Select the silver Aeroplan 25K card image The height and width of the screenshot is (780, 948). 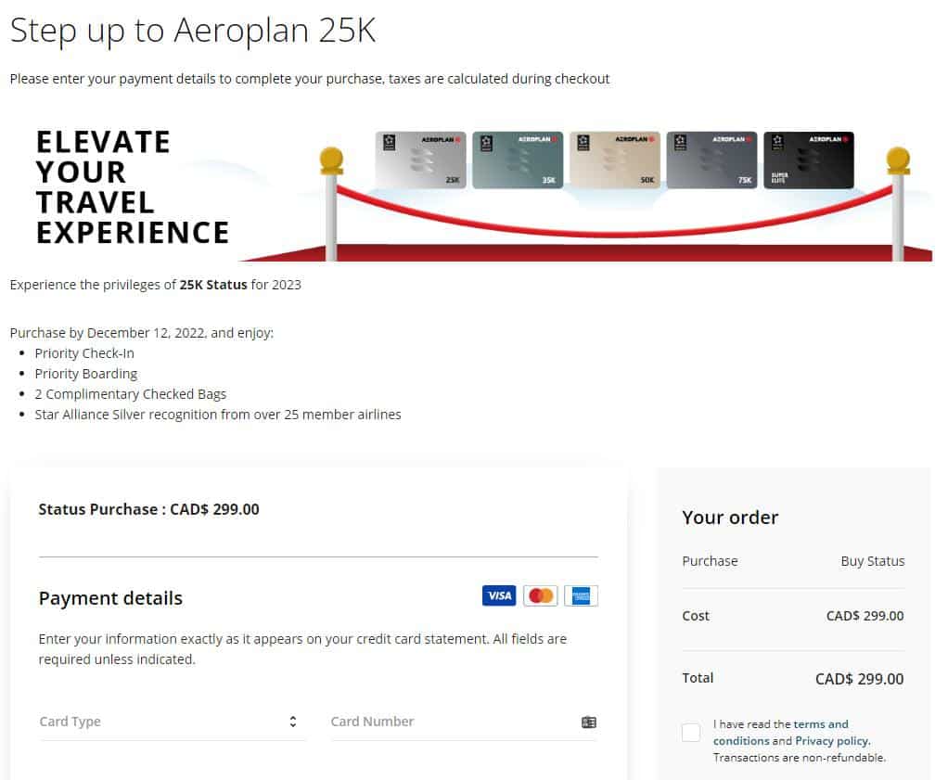(x=420, y=160)
